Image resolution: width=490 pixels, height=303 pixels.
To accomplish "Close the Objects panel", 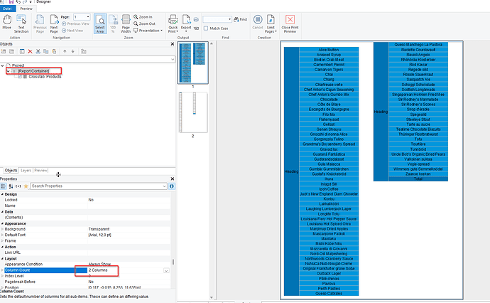I will (x=172, y=44).
